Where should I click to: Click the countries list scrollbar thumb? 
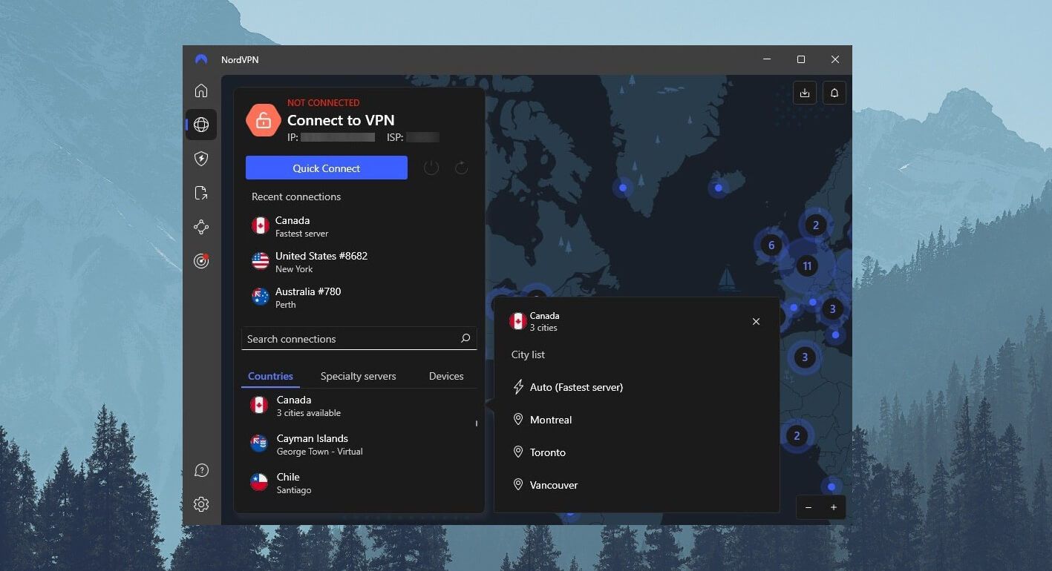476,423
